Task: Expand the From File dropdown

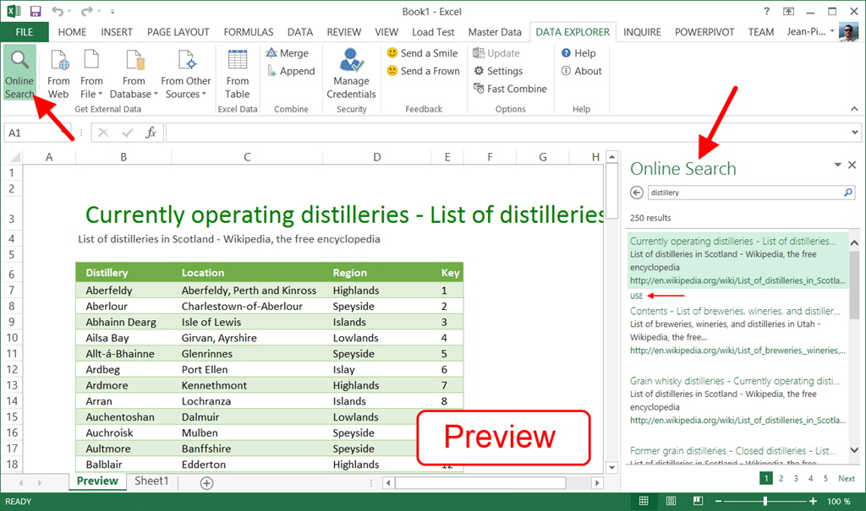Action: [91, 88]
